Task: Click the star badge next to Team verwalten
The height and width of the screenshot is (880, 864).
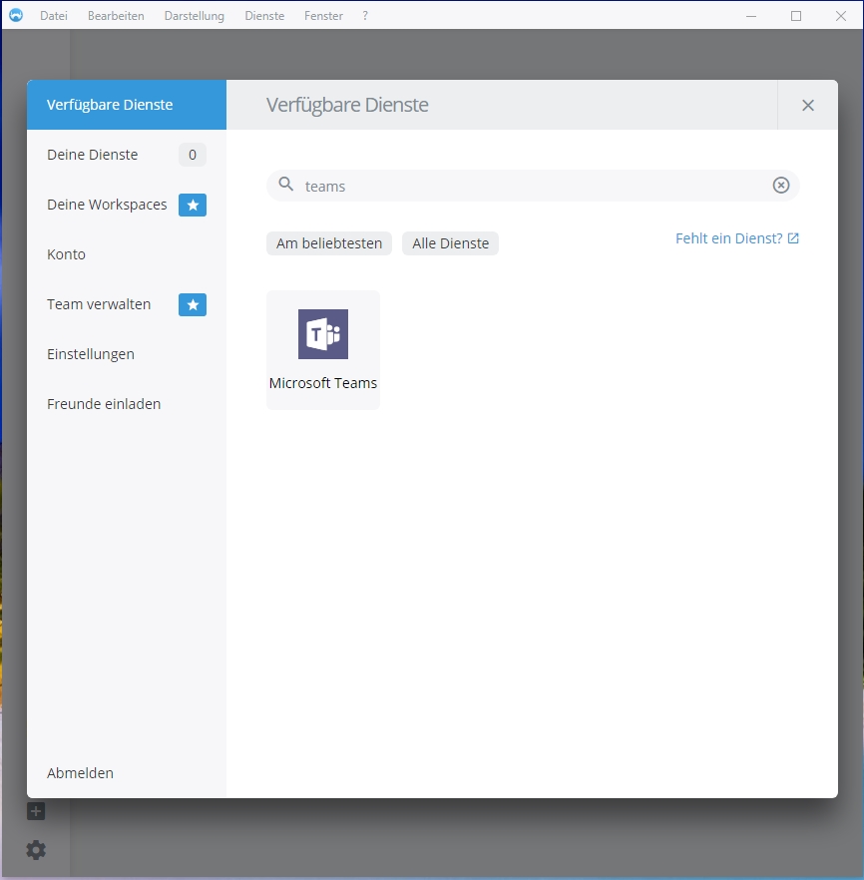Action: coord(193,304)
